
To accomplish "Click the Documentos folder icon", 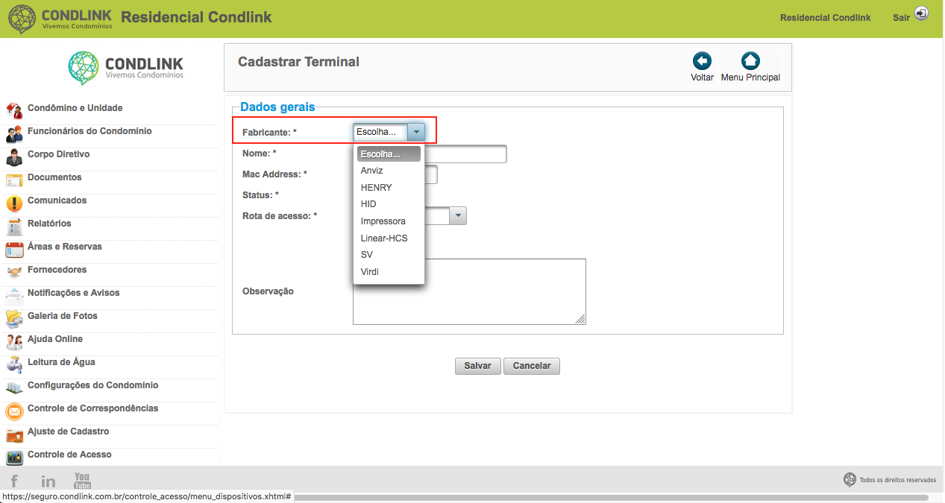I will coord(14,180).
